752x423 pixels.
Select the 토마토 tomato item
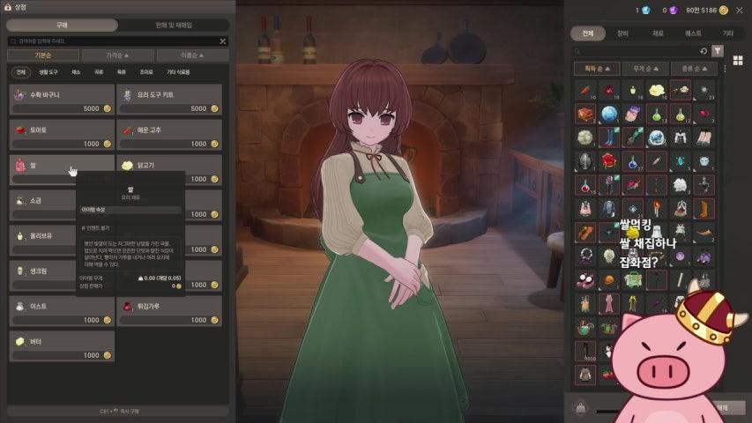click(x=62, y=135)
